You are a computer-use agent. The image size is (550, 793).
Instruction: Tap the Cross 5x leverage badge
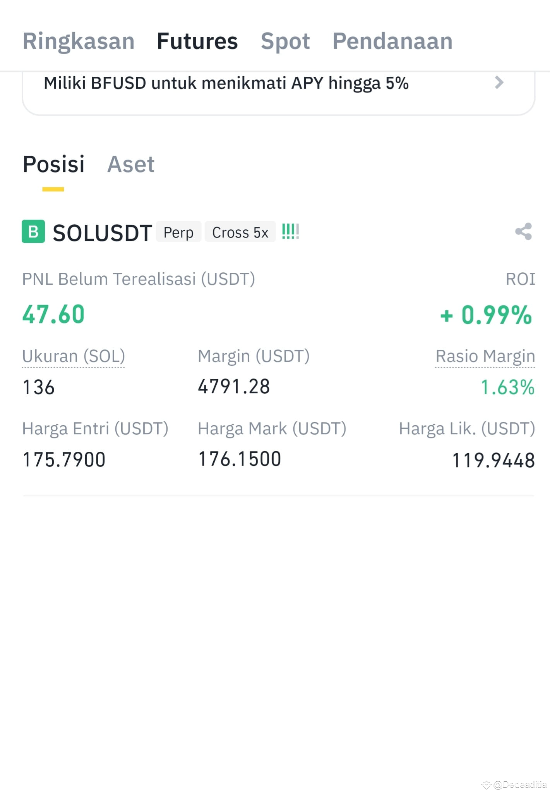coord(240,232)
